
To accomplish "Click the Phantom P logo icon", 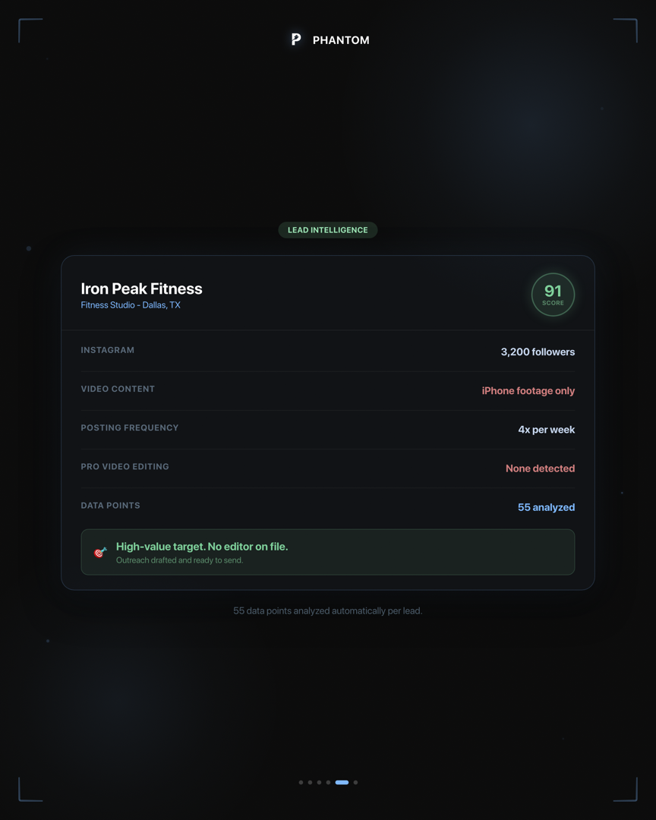I will coord(296,39).
